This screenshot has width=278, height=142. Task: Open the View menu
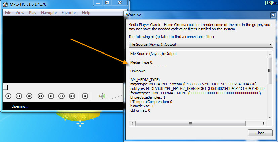pyautogui.click(x=20, y=13)
